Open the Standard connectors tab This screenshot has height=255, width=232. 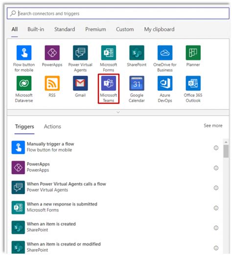pyautogui.click(x=65, y=29)
